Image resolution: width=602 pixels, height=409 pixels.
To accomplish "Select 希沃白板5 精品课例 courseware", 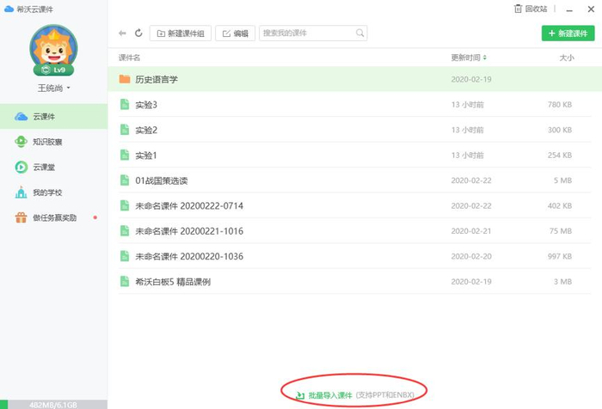I will pos(354,282).
